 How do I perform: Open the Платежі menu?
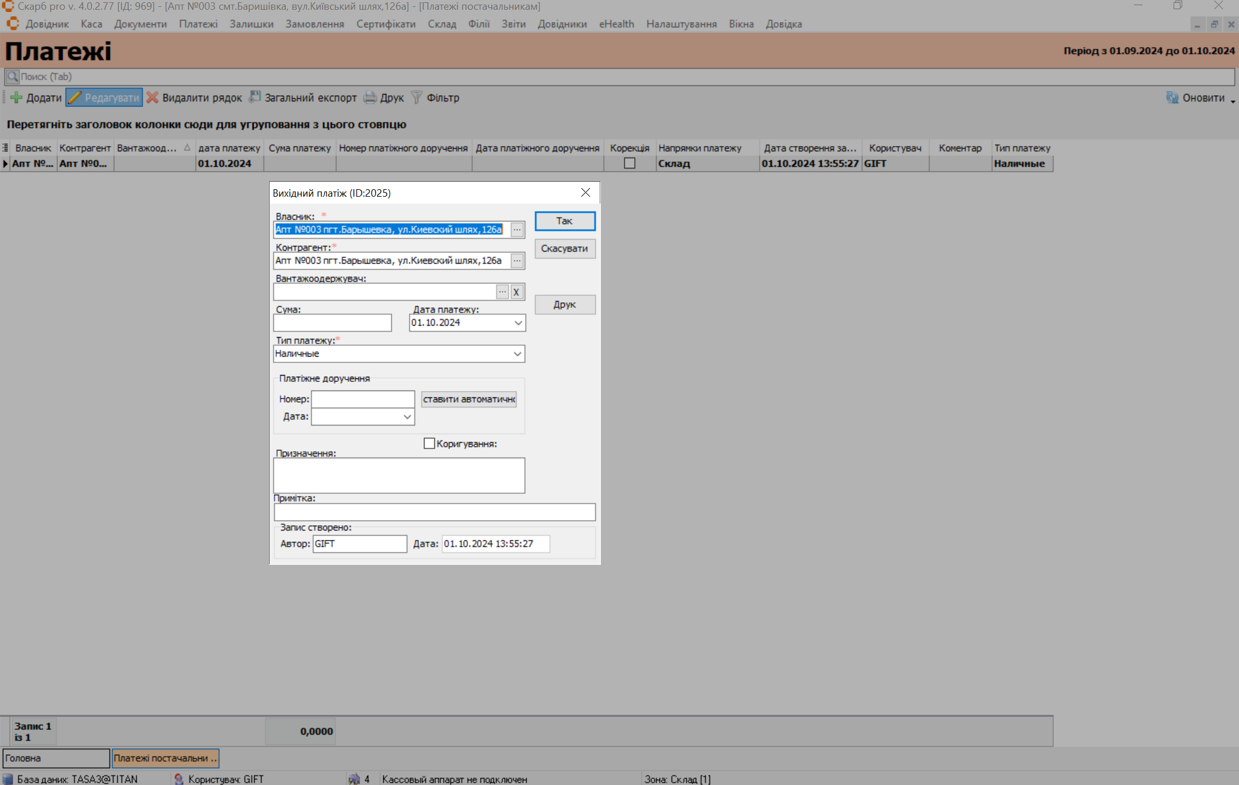[198, 24]
